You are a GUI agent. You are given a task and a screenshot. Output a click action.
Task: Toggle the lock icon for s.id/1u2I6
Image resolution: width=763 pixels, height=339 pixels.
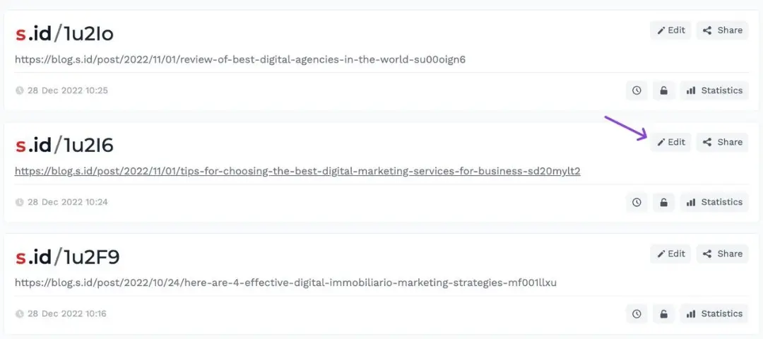(x=663, y=202)
